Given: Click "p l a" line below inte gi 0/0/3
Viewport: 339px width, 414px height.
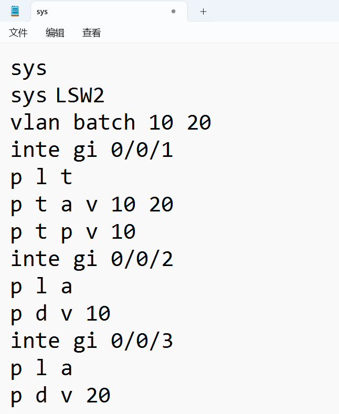Looking at the screenshot, I should 41,368.
